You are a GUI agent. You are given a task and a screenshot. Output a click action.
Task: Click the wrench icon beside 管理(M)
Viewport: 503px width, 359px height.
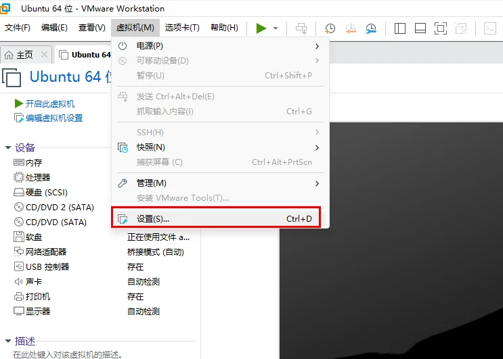tap(123, 183)
